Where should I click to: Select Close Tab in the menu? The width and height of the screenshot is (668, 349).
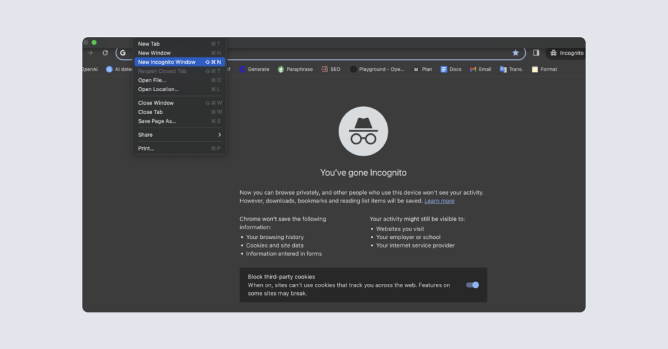click(x=179, y=112)
